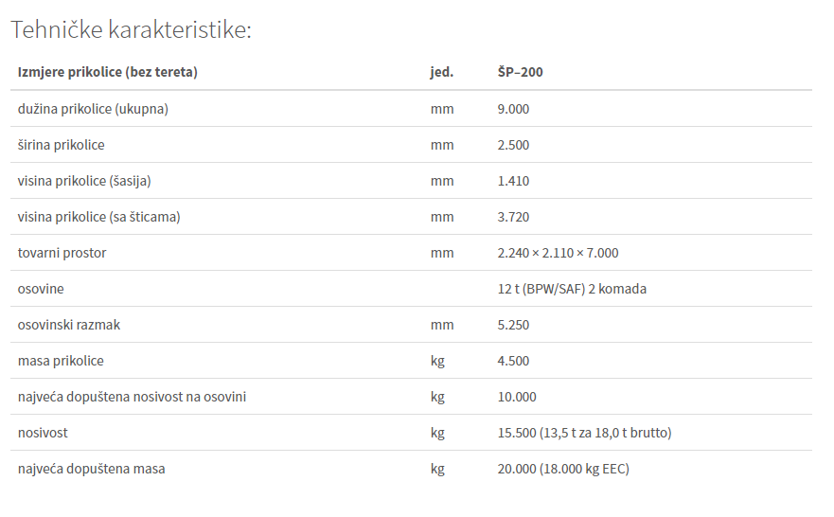834x517 pixels.
Task: Select the "osovinski razmak" row label
Action: pos(69,325)
